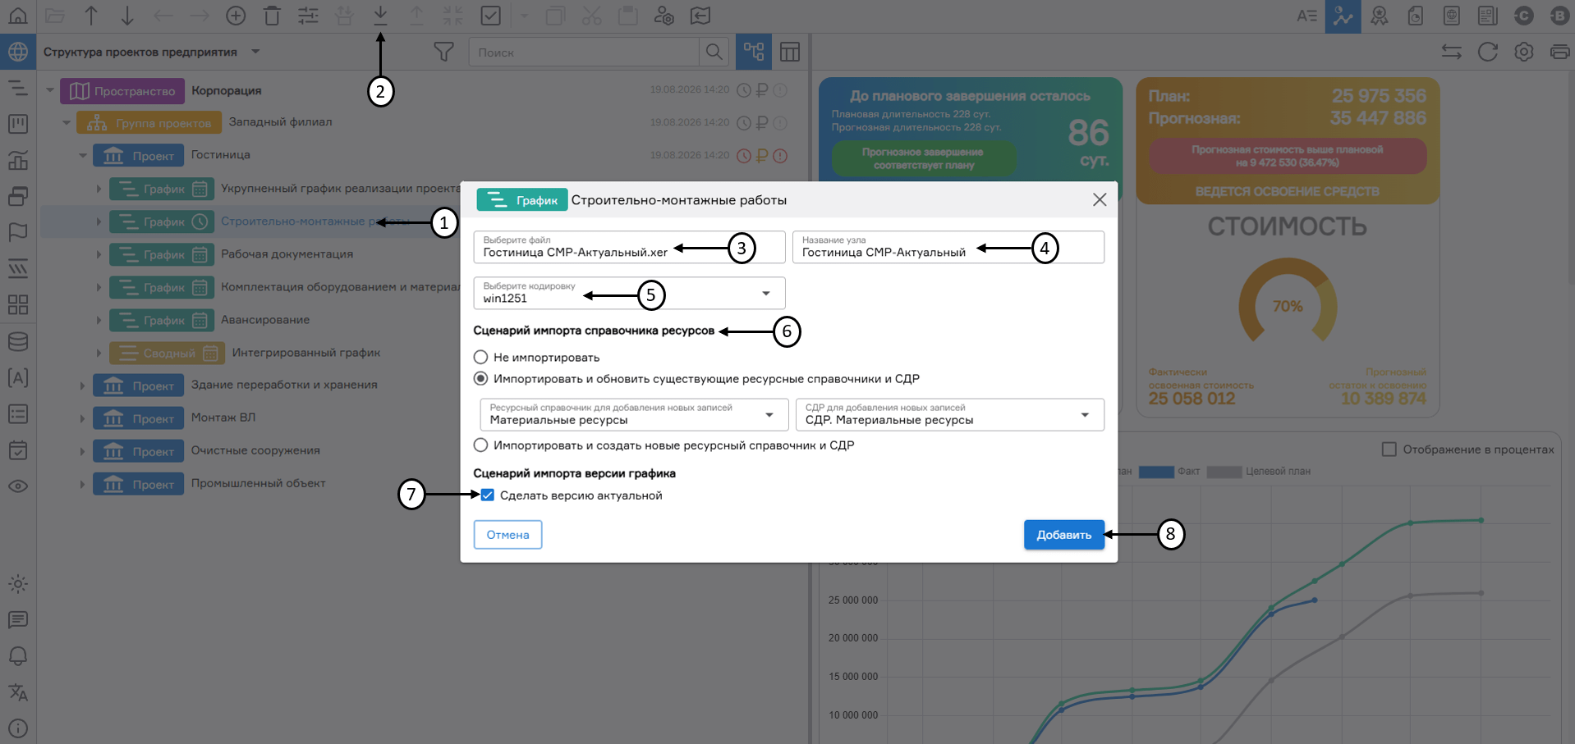This screenshot has height=744, width=1575.
Task: Open the database icon in the left sidebar
Action: 18,341
